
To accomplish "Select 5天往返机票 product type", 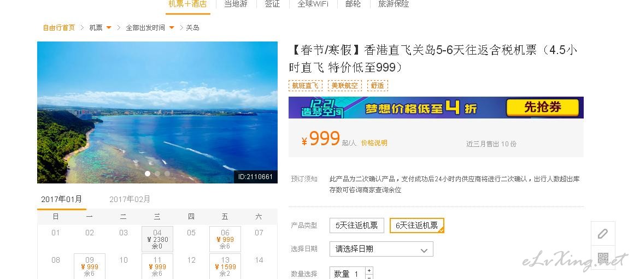I will [356, 225].
